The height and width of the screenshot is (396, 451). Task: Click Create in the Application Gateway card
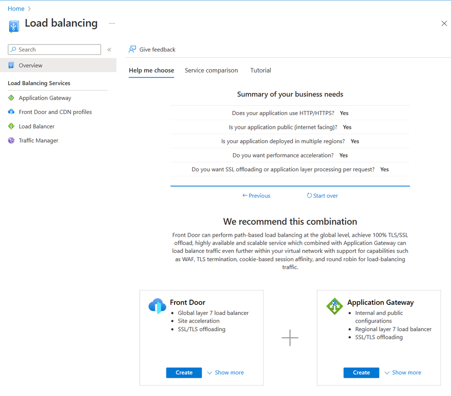(361, 373)
